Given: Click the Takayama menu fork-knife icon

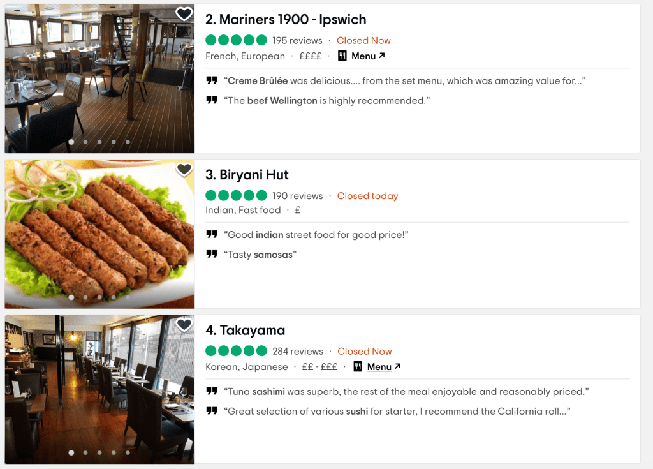Looking at the screenshot, I should (x=358, y=366).
